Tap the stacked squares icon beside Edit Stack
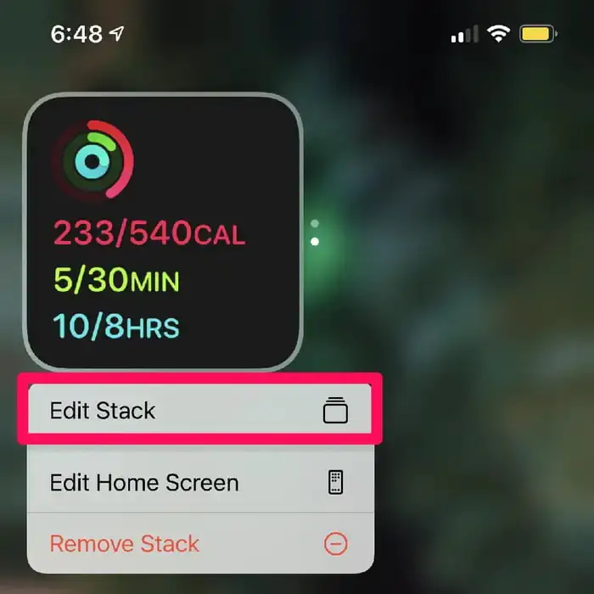Viewport: 594px width, 594px height. tap(335, 410)
